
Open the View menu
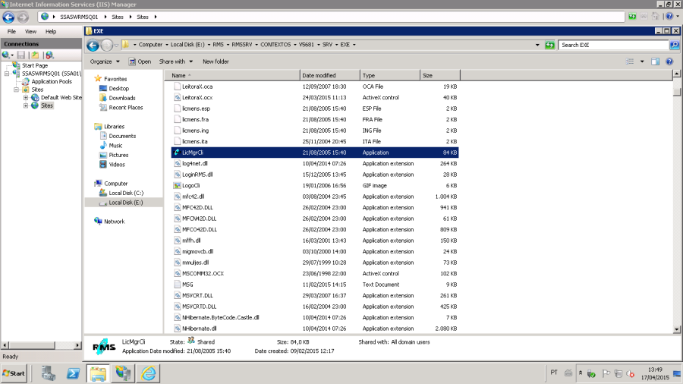tap(30, 31)
